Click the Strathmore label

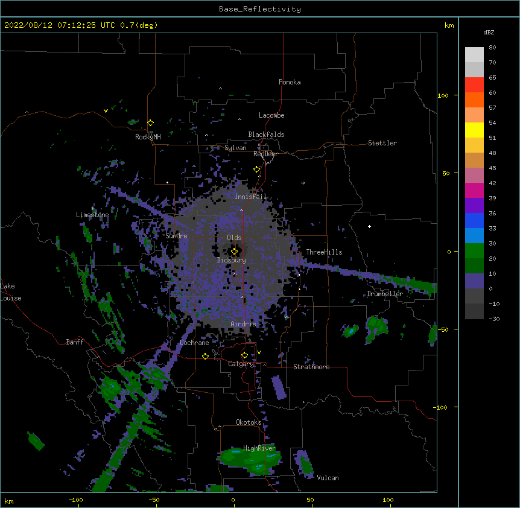[311, 367]
